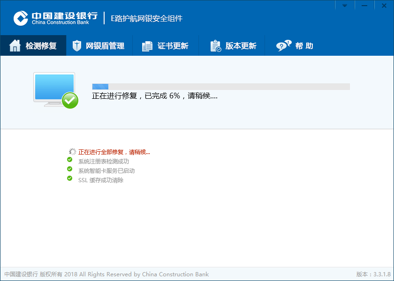Click the certificate icon on 证书更新
This screenshot has width=394, height=281.
[x=147, y=45]
